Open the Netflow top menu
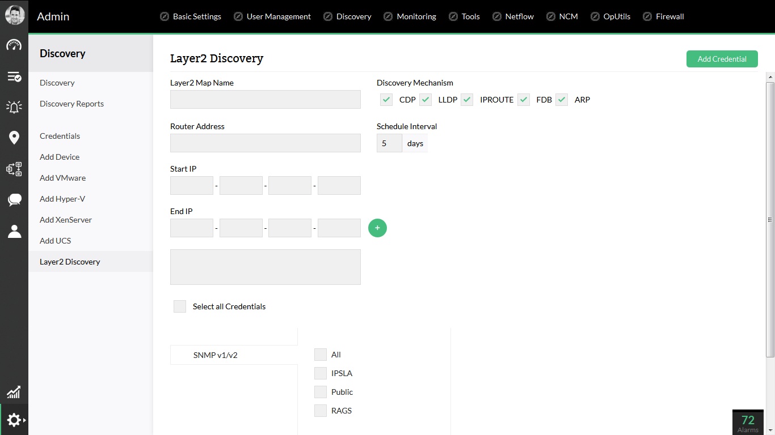Viewport: 775px width, 435px height. (x=513, y=16)
